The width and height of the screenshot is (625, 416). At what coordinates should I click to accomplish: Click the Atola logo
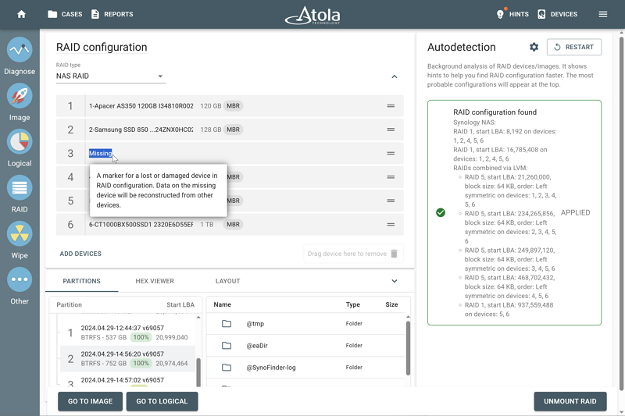[x=312, y=15]
